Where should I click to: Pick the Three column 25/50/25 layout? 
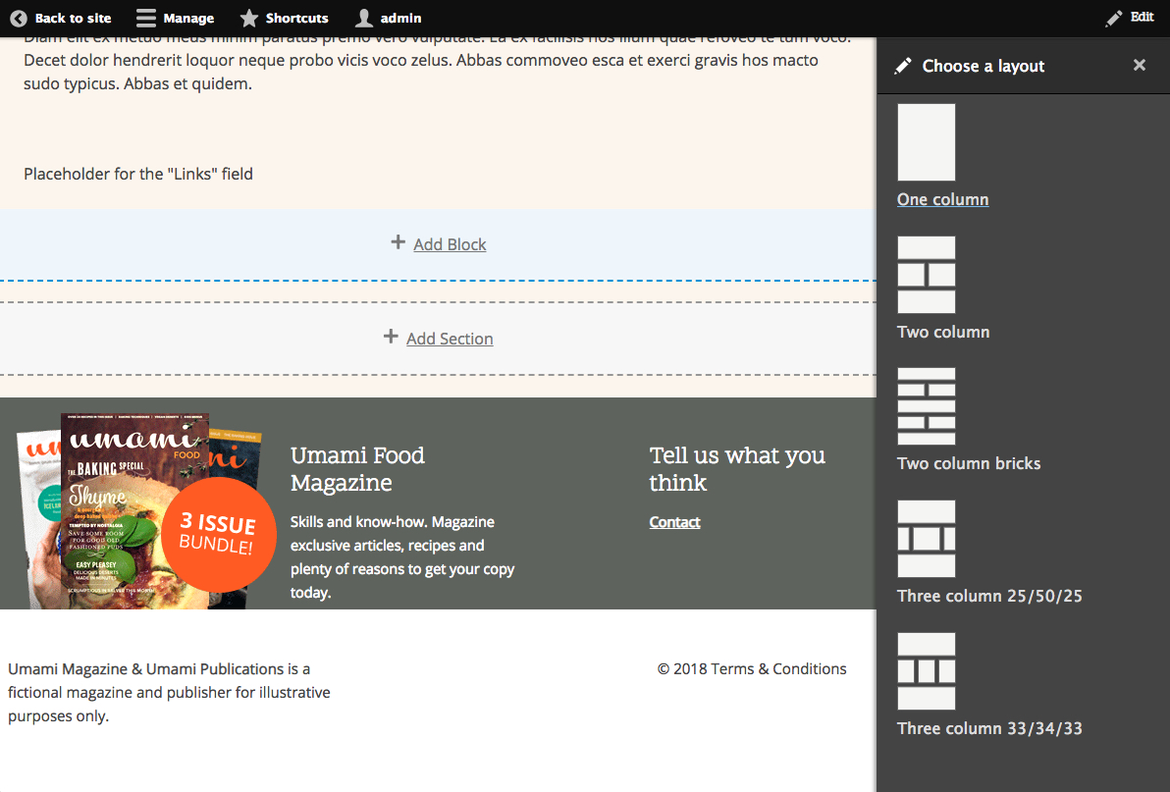(x=988, y=595)
